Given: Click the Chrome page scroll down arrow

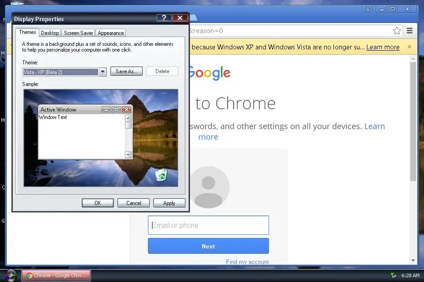Looking at the screenshot, I should tap(413, 260).
